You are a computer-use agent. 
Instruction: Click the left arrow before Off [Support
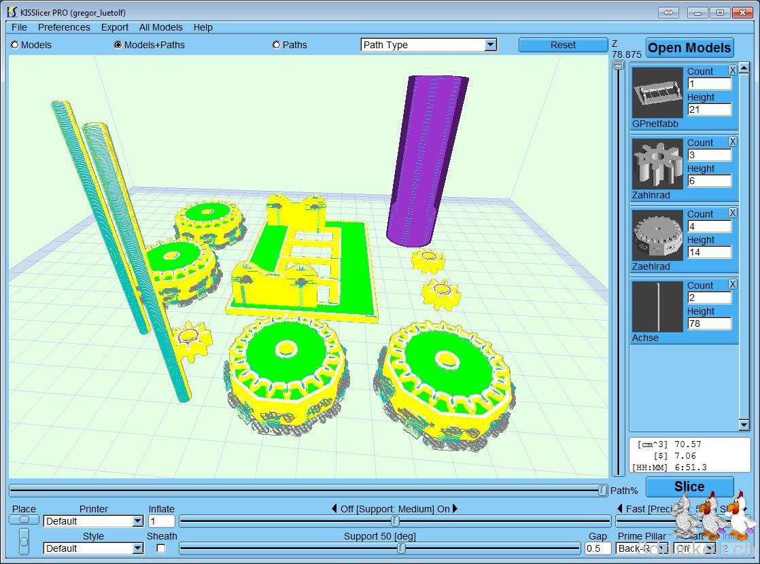pyautogui.click(x=334, y=509)
